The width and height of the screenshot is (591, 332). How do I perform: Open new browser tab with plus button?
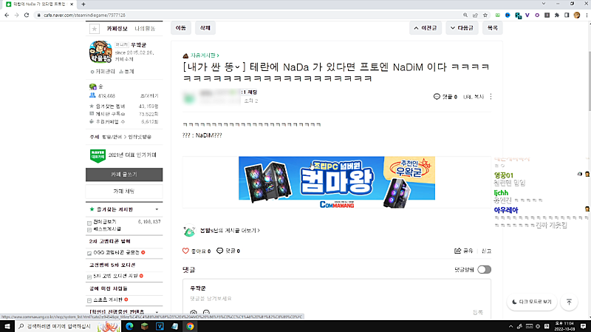tap(83, 4)
